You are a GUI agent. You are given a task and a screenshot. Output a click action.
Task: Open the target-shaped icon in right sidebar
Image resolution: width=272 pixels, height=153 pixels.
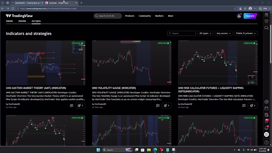[x=267, y=102]
